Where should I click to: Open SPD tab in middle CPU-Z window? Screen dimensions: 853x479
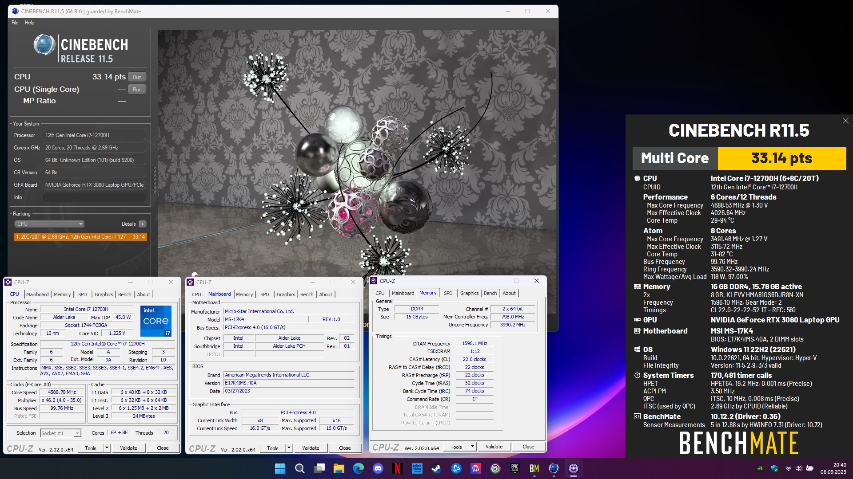click(265, 294)
